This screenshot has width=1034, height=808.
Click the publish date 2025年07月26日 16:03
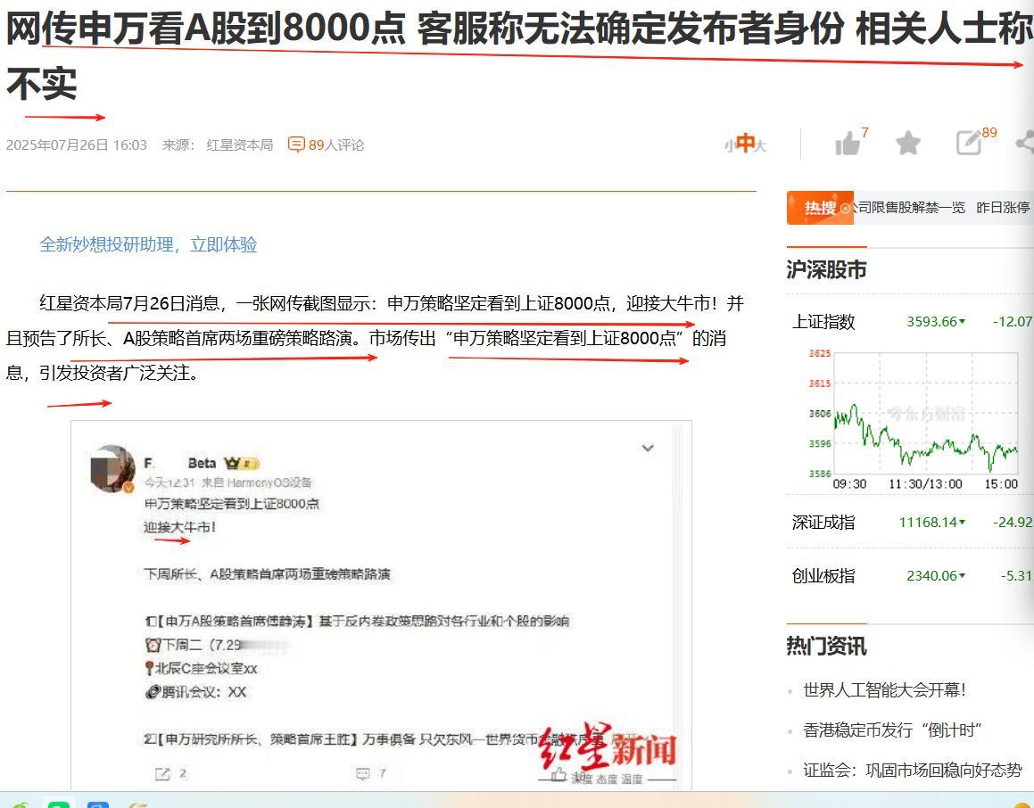[77, 145]
